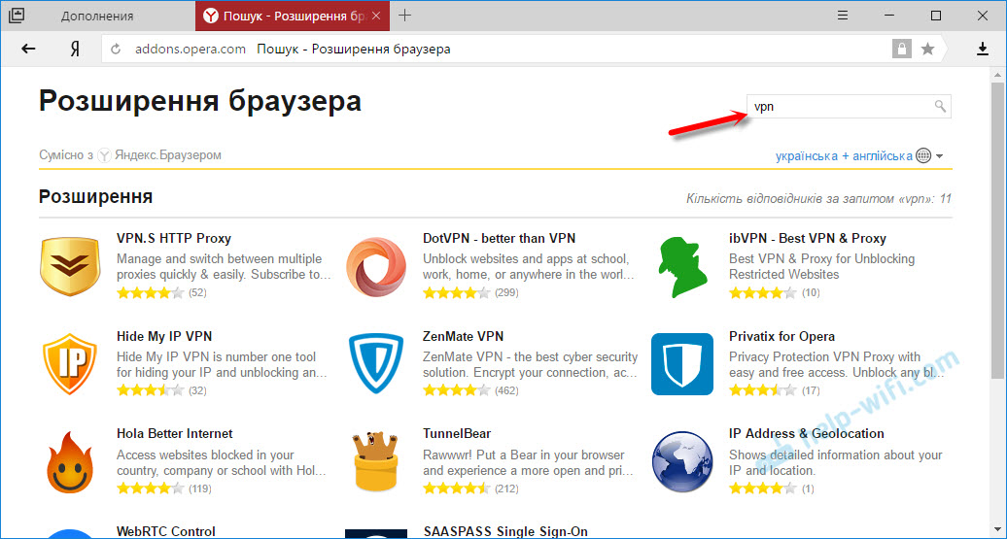1007x539 pixels.
Task: Click the page scrollbar up arrow
Action: (996, 73)
